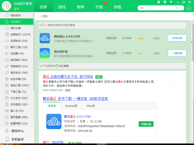194x145 pixels.
Task: Go back with 返回 link
Action: tap(44, 16)
